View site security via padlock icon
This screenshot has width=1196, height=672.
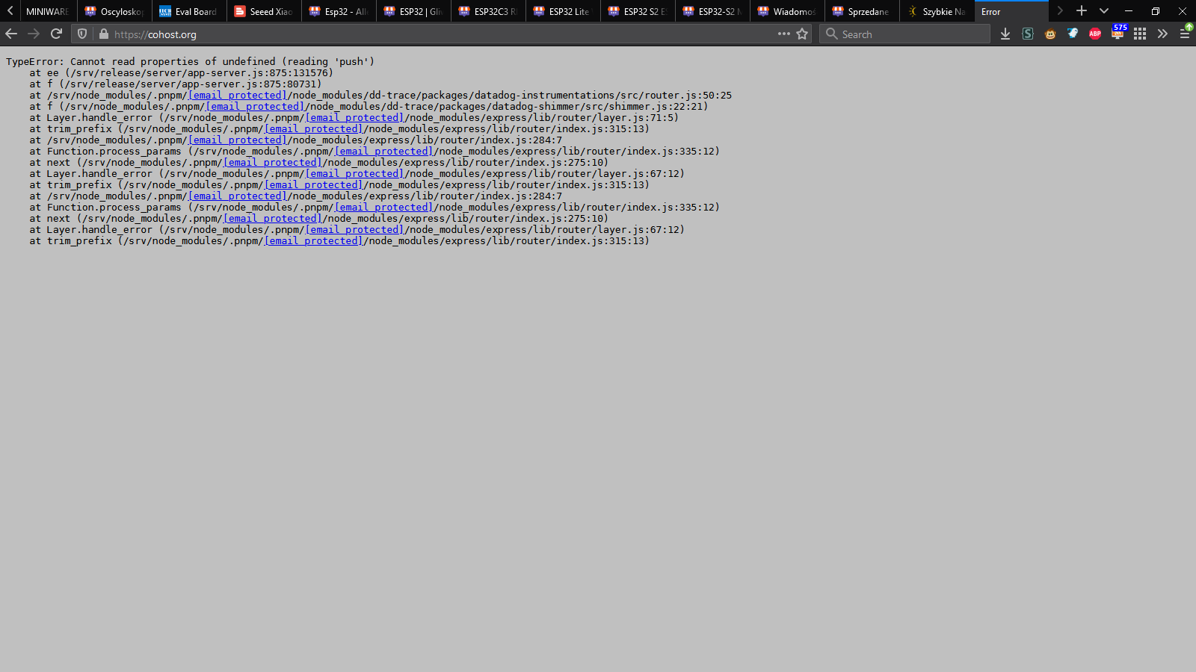coord(104,34)
